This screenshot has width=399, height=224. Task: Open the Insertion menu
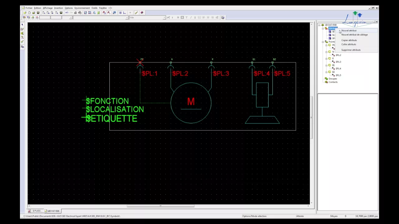pos(58,8)
